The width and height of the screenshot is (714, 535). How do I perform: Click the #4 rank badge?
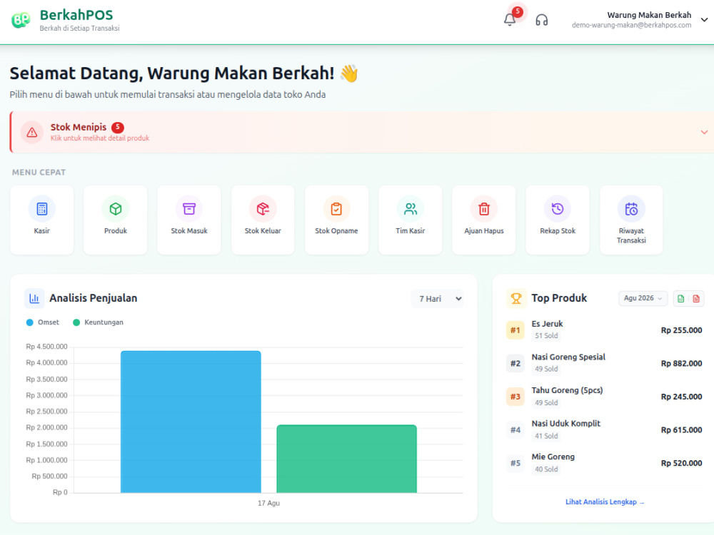515,430
